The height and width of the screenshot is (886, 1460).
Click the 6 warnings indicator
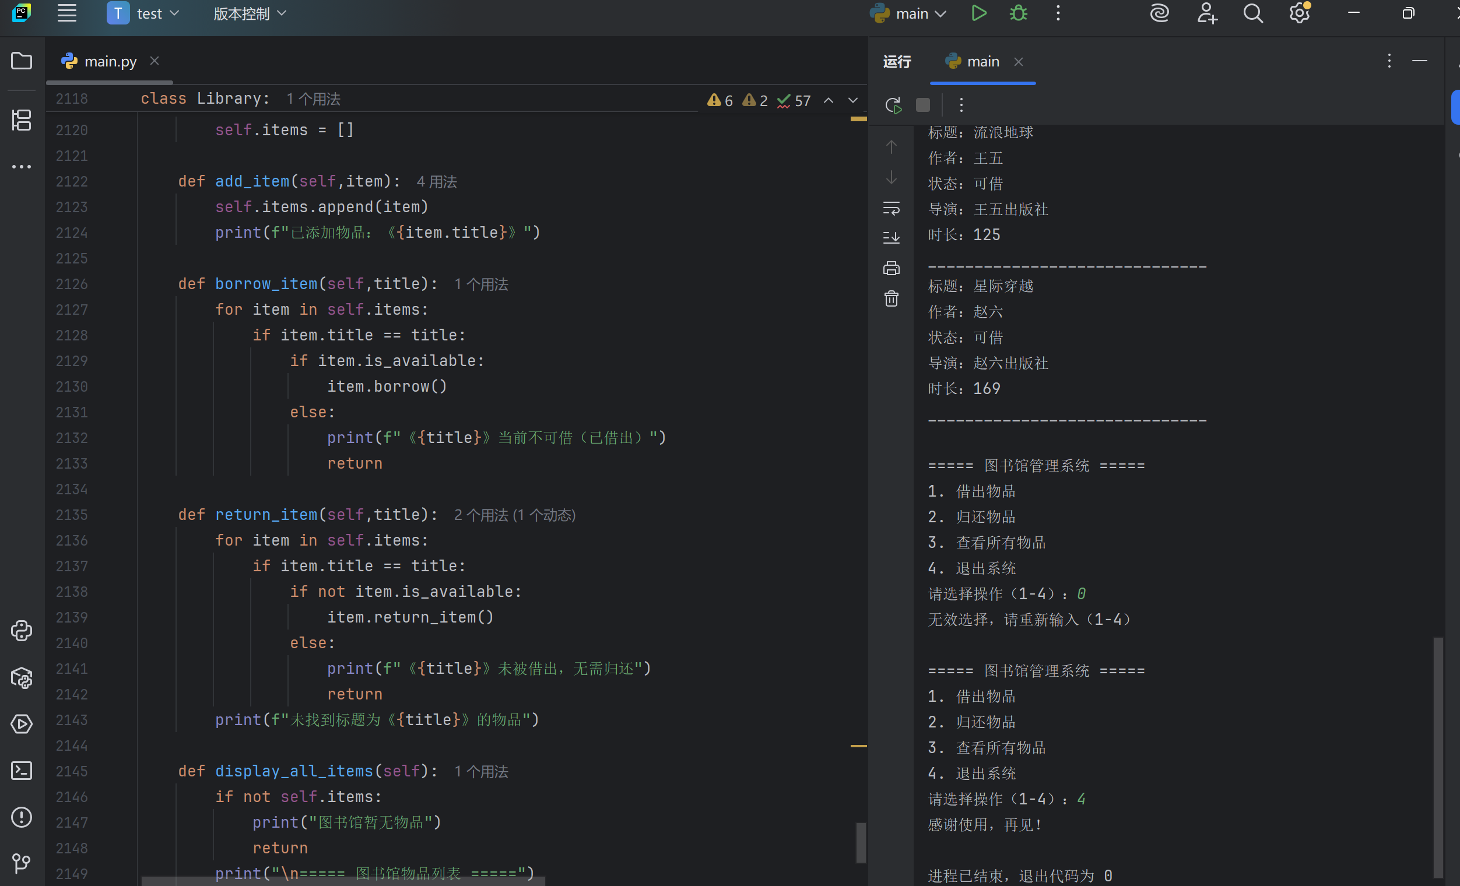click(721, 101)
